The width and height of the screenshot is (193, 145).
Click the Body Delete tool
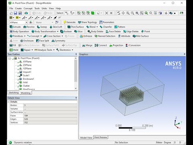(95, 31)
